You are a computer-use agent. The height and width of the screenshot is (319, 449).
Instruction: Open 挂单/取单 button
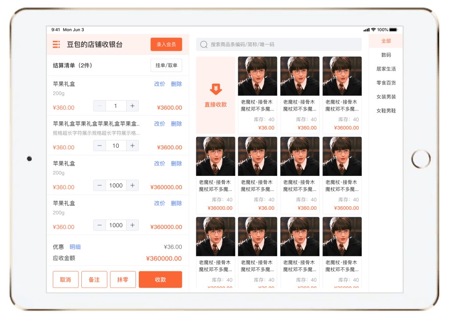coord(166,65)
